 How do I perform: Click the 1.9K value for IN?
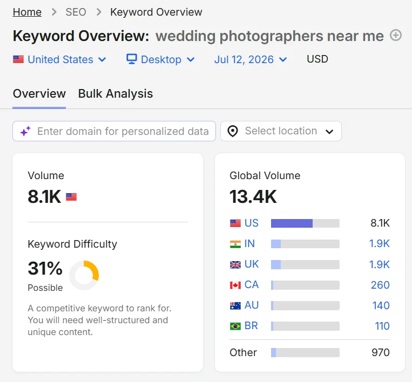(x=380, y=244)
